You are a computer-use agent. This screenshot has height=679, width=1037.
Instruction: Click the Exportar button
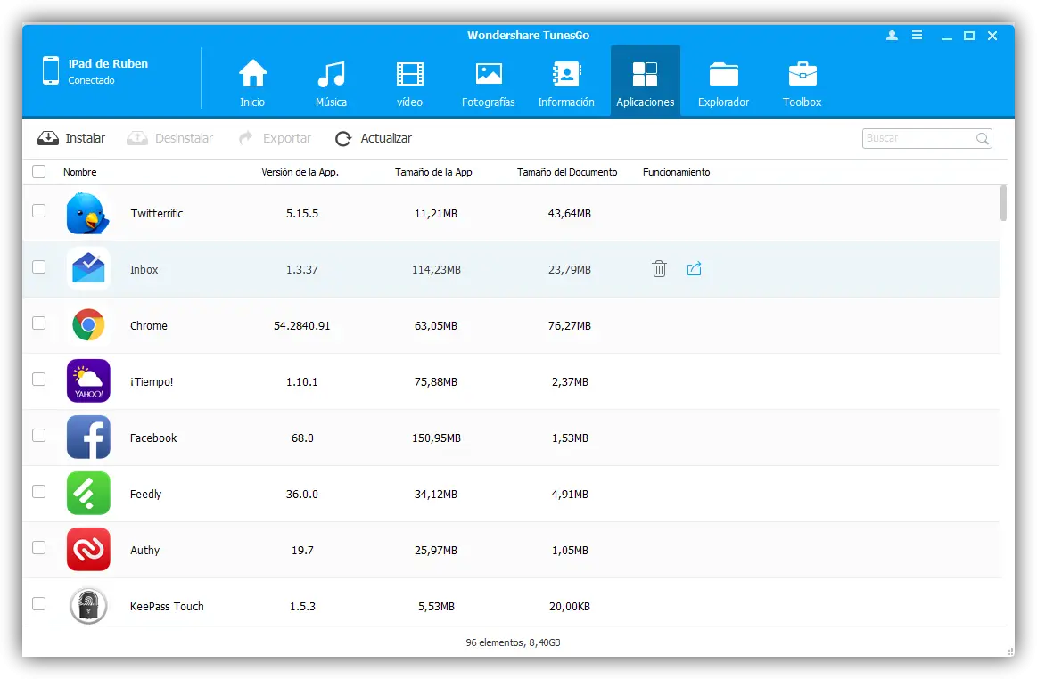click(275, 138)
